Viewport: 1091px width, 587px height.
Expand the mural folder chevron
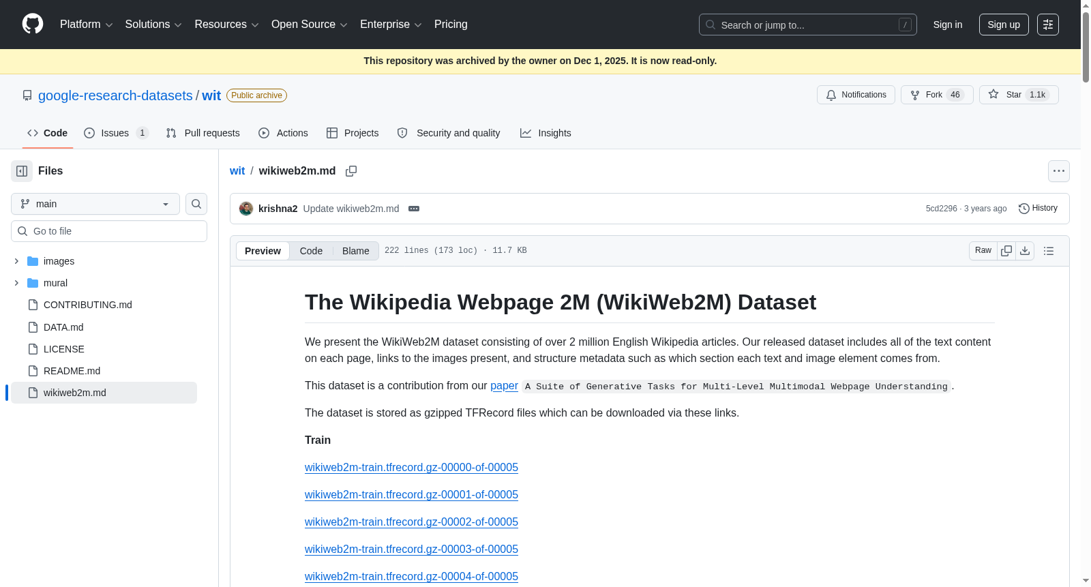tap(16, 283)
